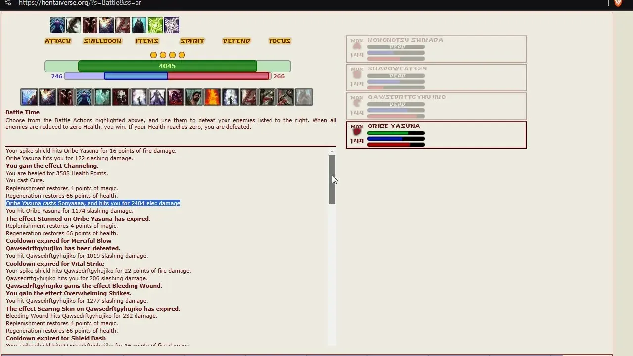
Task: Use the bearded man skill in quickbar
Action: [x=194, y=97]
